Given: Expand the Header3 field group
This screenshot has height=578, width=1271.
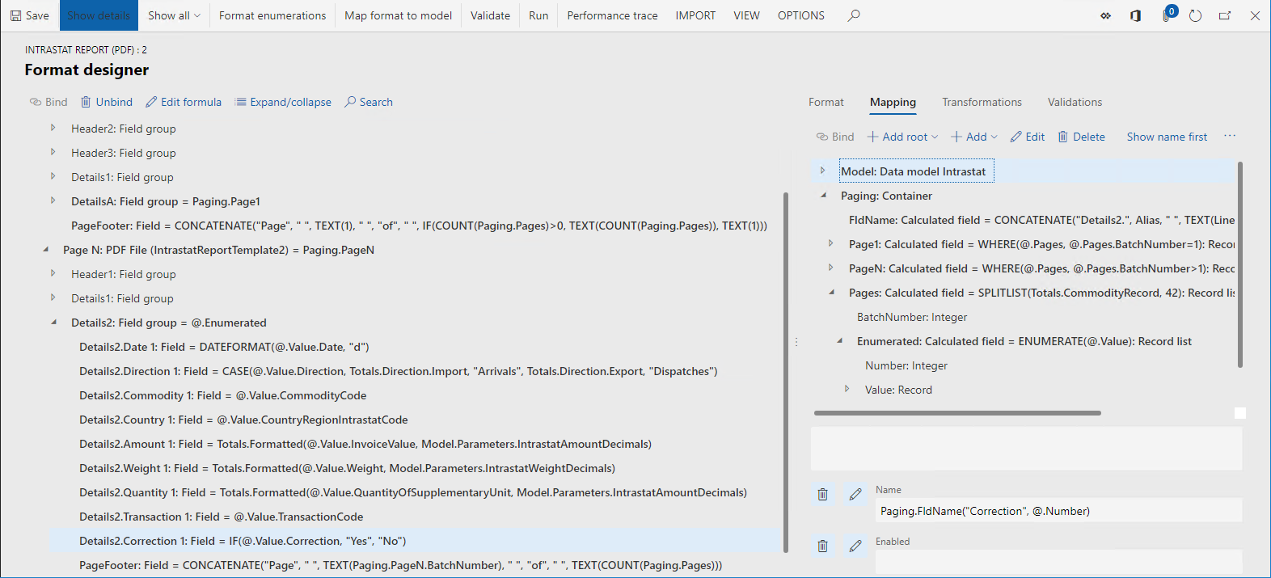Looking at the screenshot, I should (x=53, y=152).
